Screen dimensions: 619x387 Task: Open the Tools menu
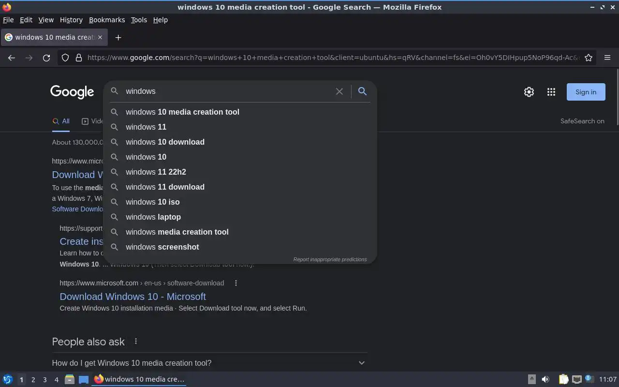point(139,20)
